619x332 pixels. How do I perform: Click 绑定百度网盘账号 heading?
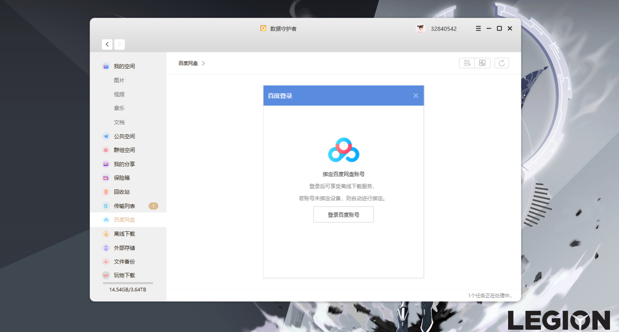(344, 174)
